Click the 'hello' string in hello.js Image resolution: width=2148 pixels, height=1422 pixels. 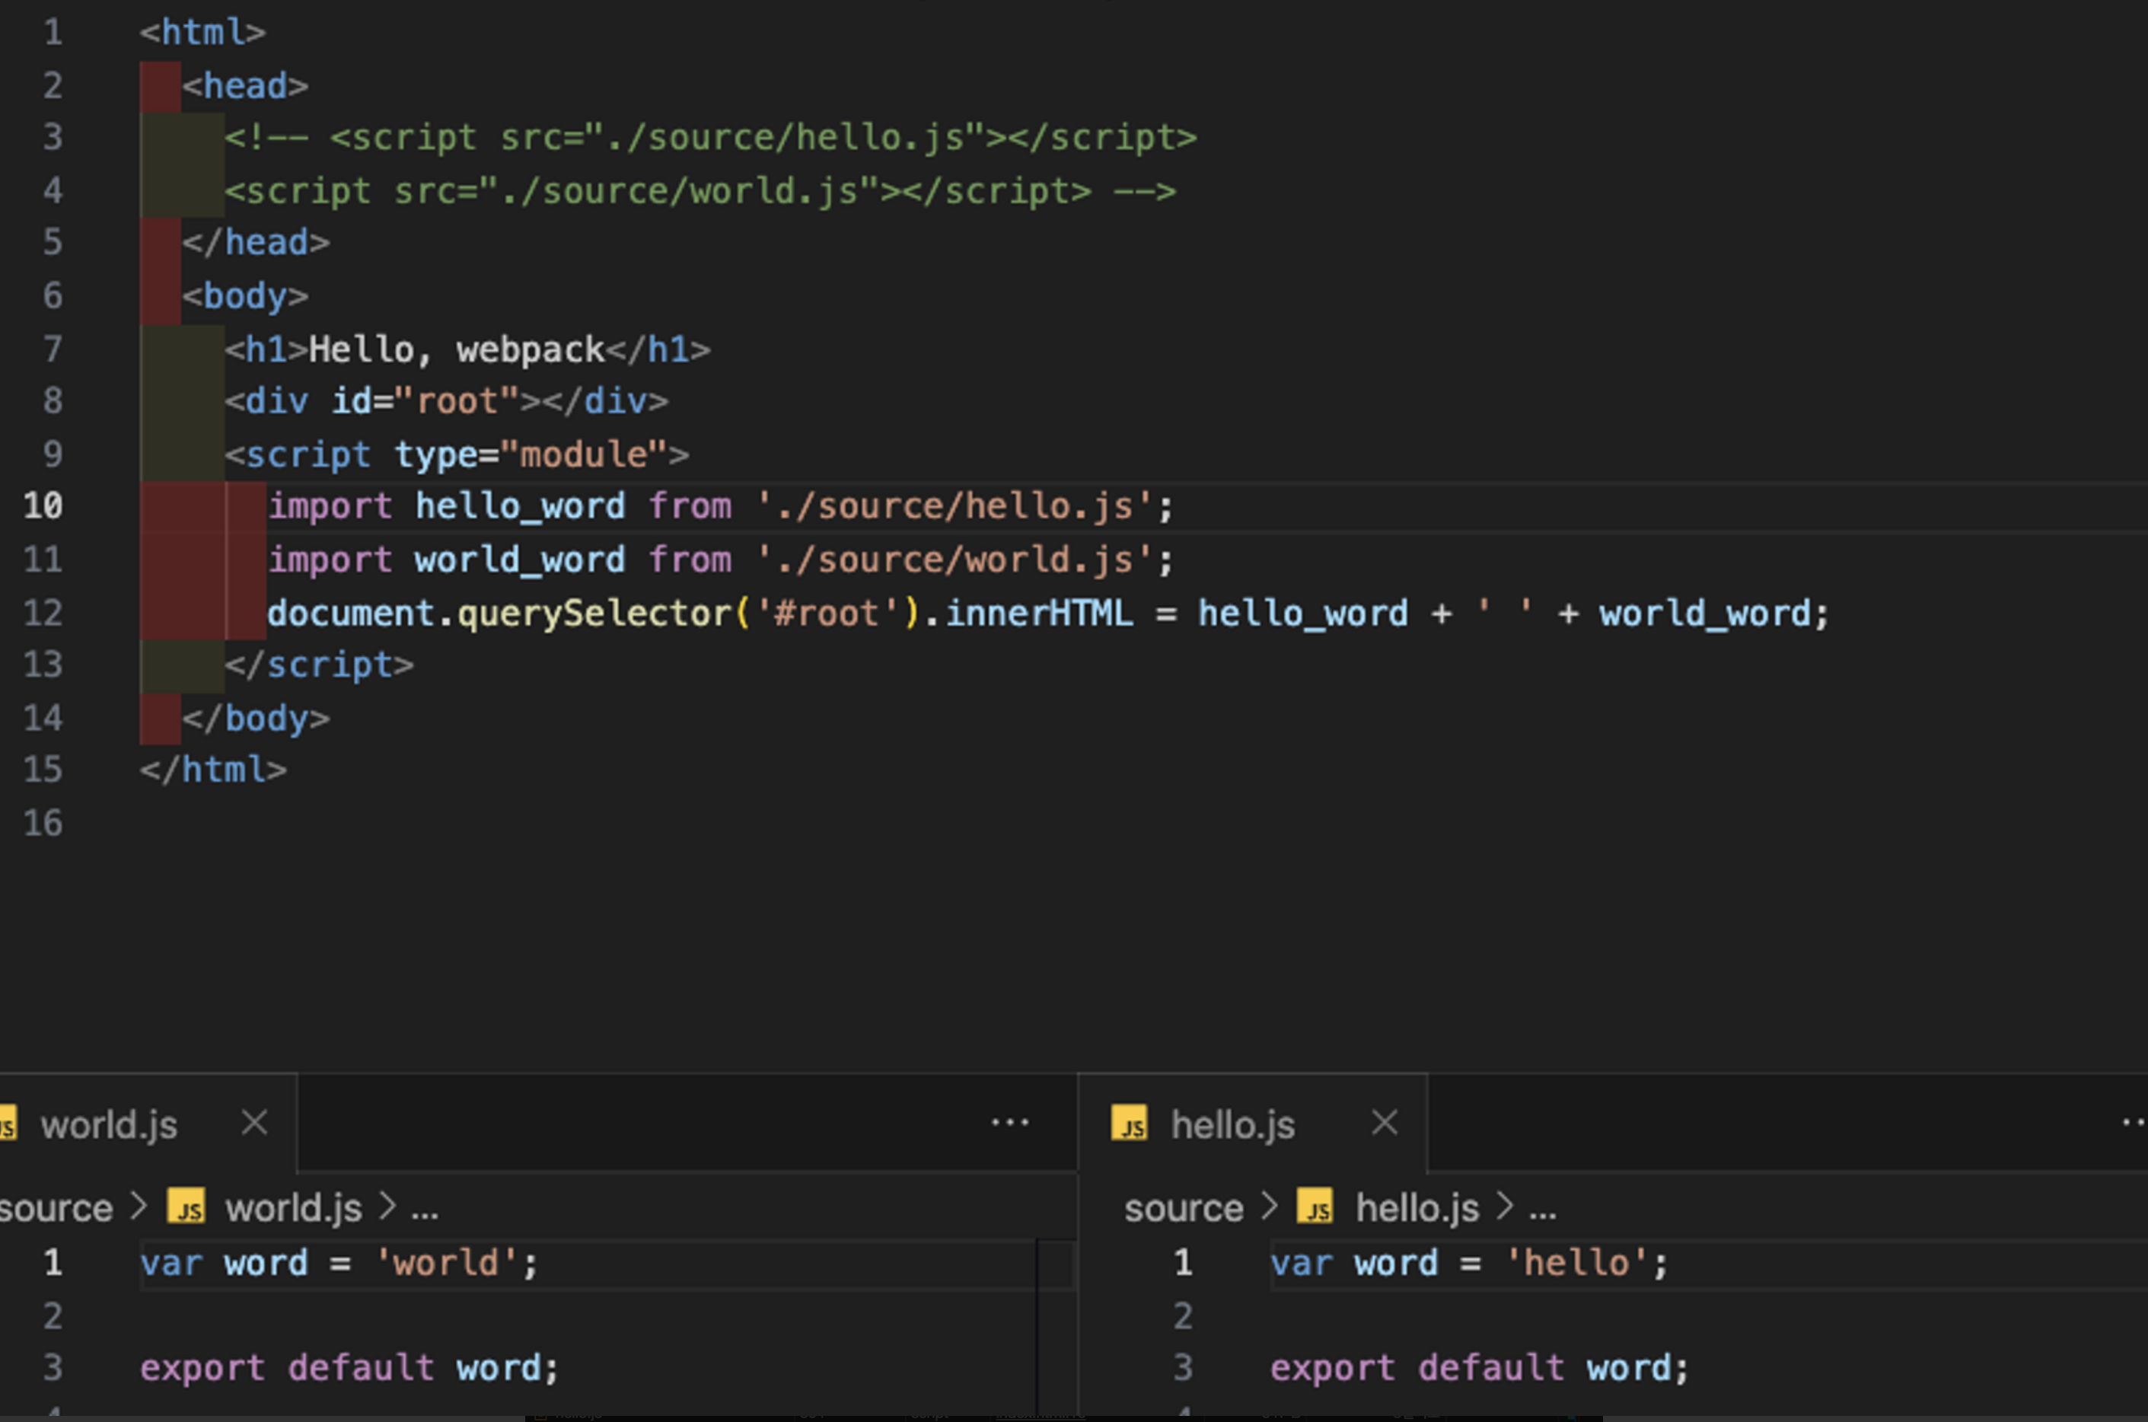pyautogui.click(x=1576, y=1262)
